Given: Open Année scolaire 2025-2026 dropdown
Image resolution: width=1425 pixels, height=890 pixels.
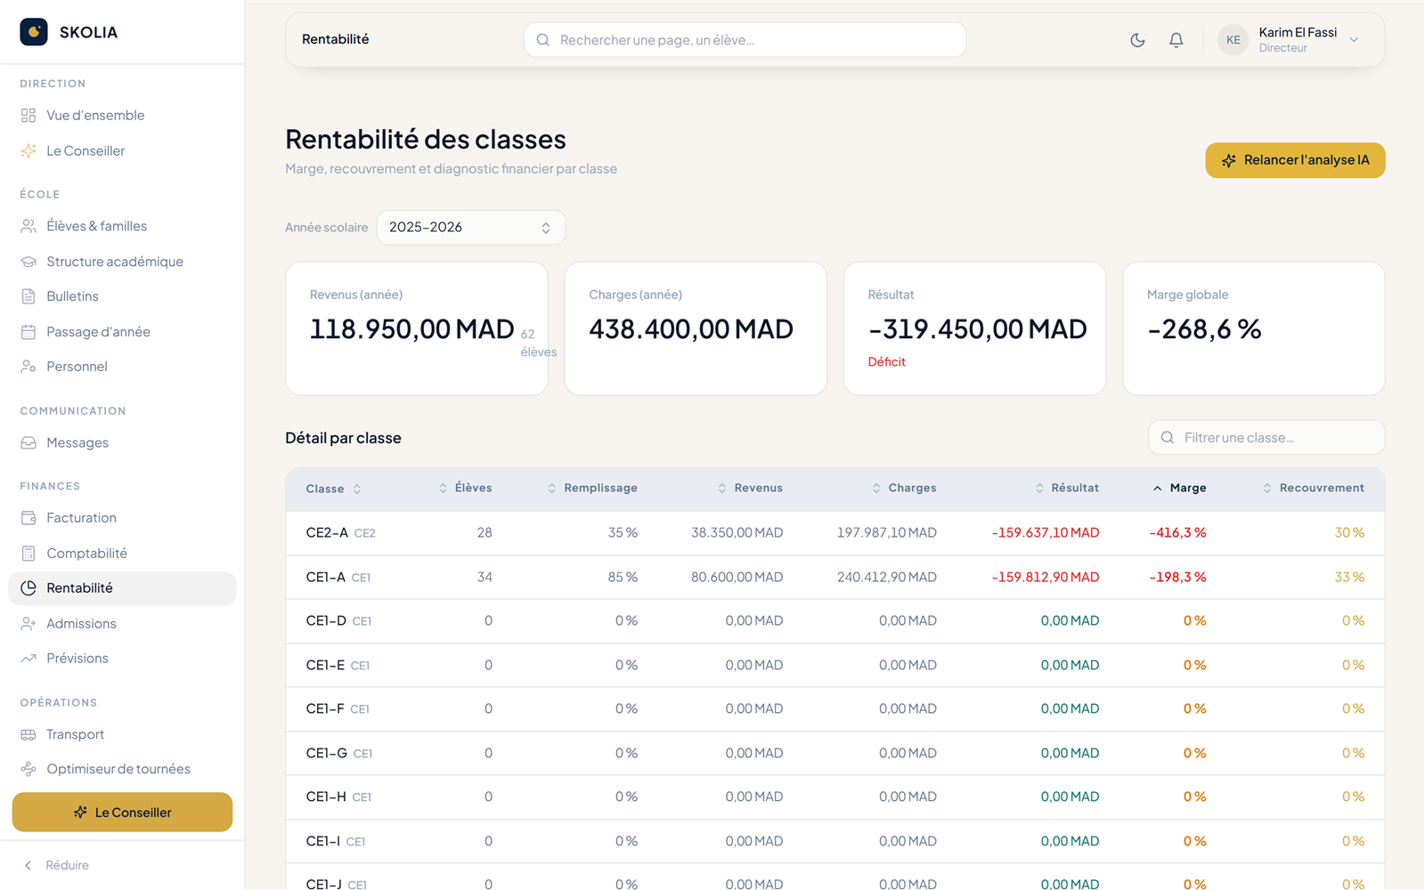Looking at the screenshot, I should click(470, 228).
